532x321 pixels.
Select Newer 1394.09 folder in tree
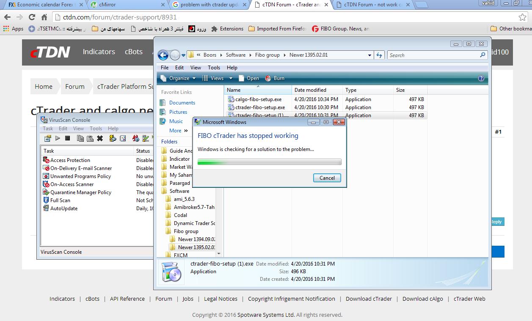(x=193, y=239)
